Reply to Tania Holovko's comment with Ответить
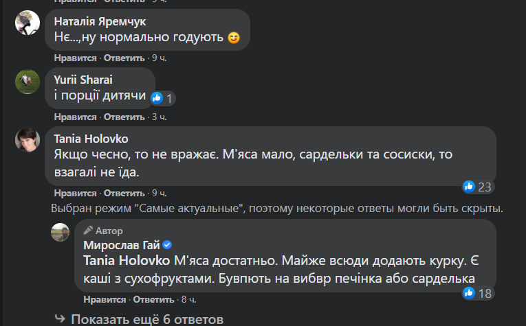The image size is (526, 326). point(124,193)
